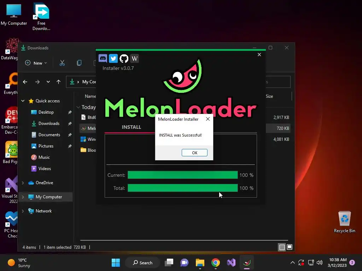Open the clock and date panel
362x271 pixels.
(x=337, y=263)
